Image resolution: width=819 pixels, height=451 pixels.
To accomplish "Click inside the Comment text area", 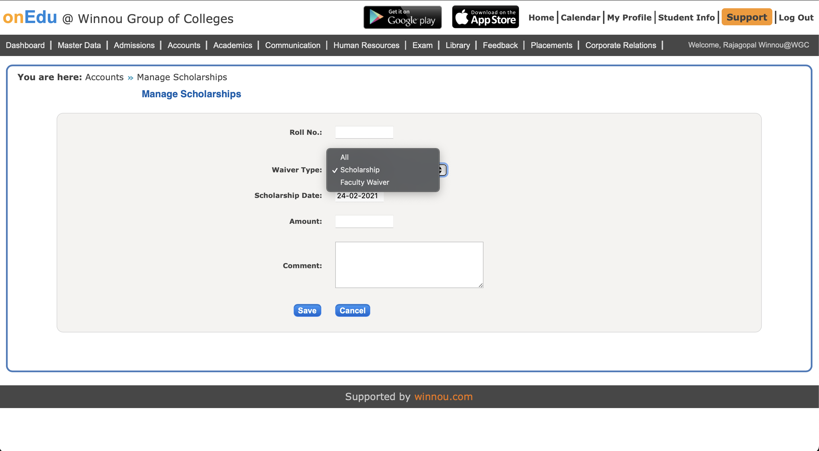I will [409, 265].
